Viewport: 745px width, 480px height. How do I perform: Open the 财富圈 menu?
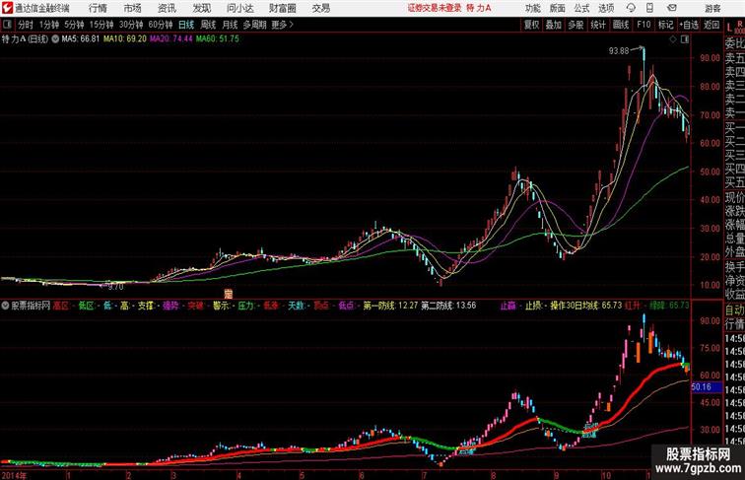[x=282, y=8]
